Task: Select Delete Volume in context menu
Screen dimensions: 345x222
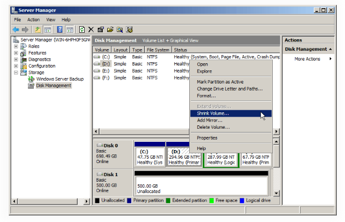Action: (213, 127)
